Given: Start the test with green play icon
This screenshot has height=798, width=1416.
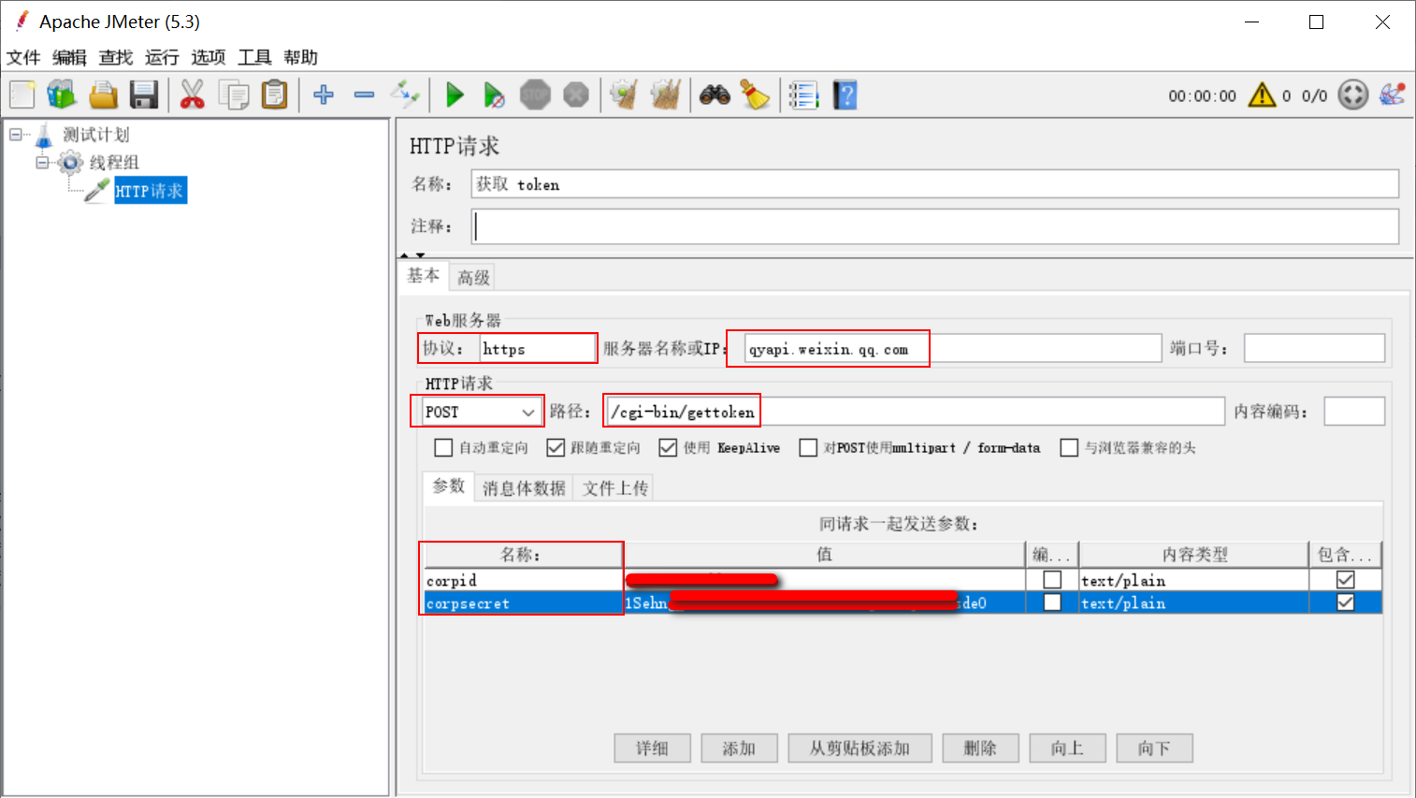Looking at the screenshot, I should coord(455,94).
